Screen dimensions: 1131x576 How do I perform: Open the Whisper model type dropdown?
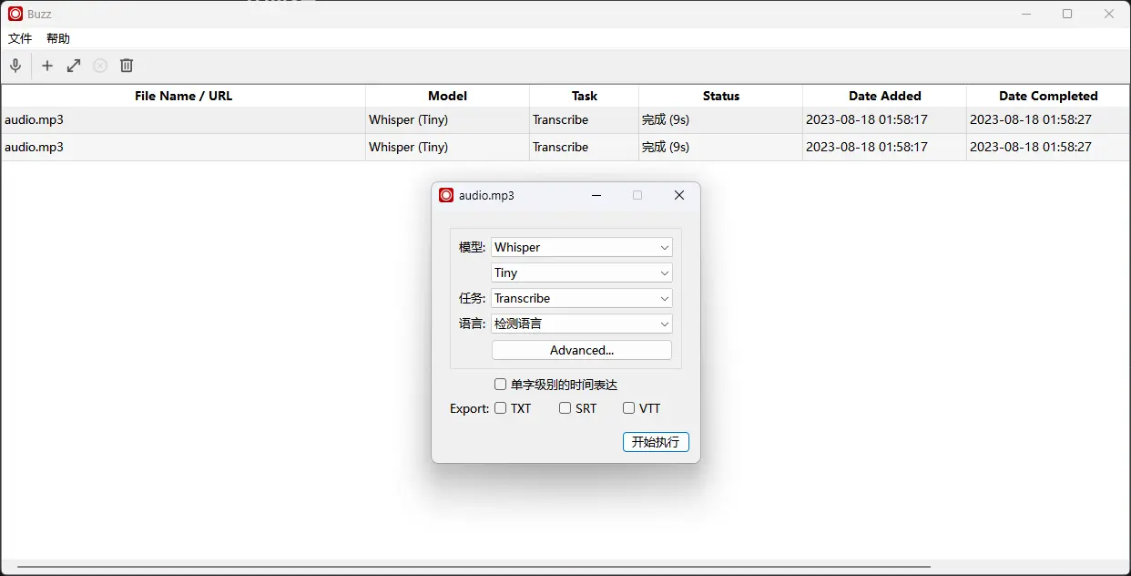(581, 247)
